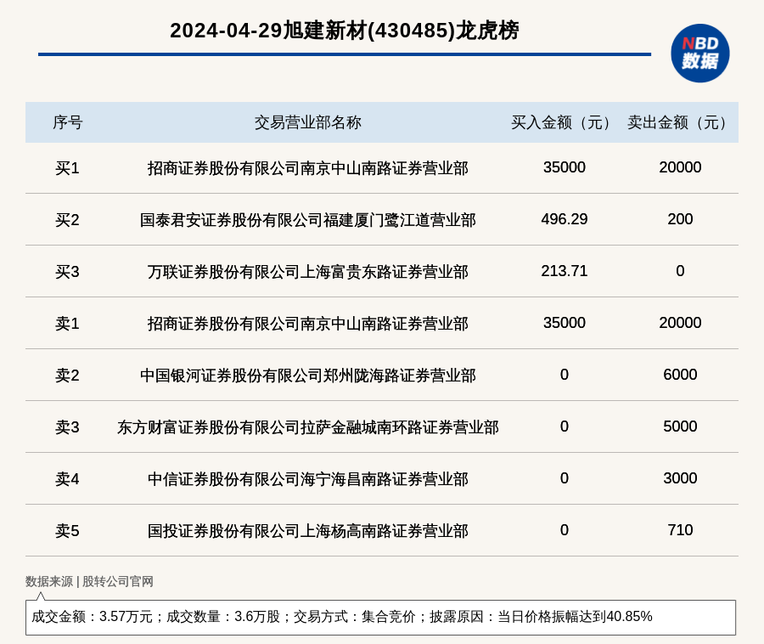Click the 交易营业部名称 column header
Image resolution: width=764 pixels, height=644 pixels.
[308, 122]
